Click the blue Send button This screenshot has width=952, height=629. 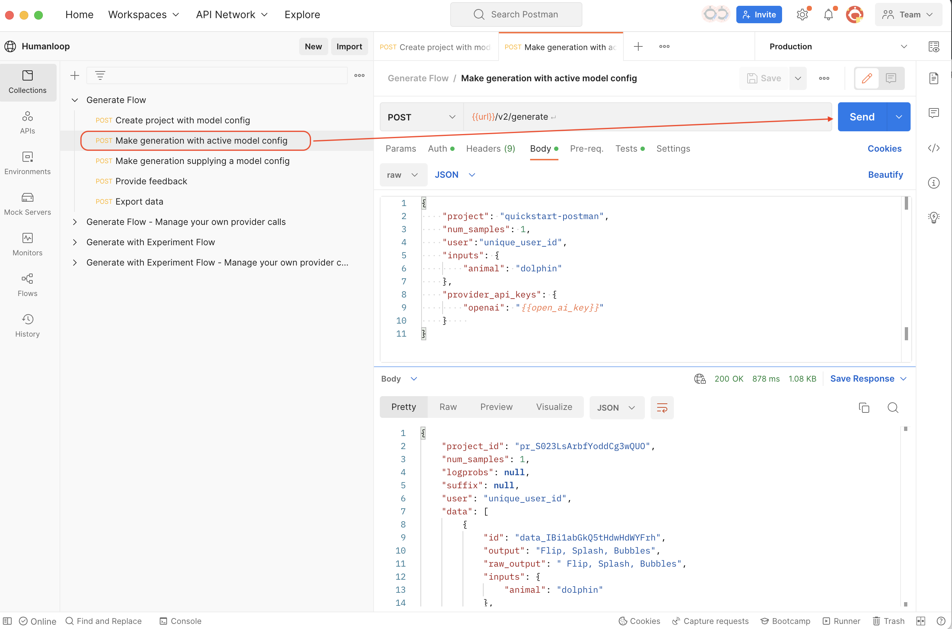click(x=862, y=117)
